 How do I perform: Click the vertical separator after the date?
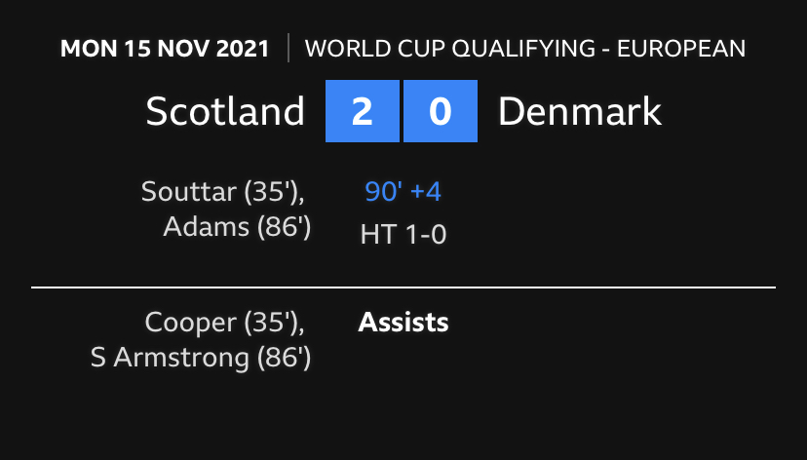click(x=288, y=49)
